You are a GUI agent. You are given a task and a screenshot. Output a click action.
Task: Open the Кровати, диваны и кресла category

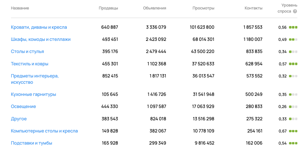39,27
